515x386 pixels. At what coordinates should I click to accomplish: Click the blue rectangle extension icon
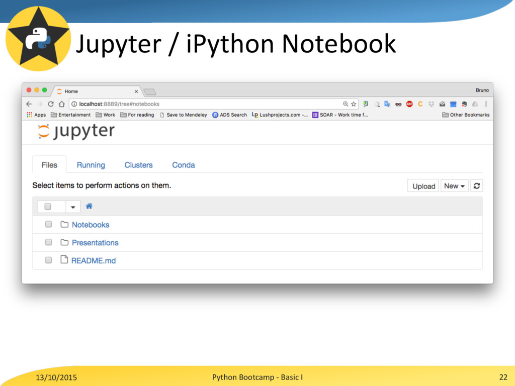click(x=453, y=104)
